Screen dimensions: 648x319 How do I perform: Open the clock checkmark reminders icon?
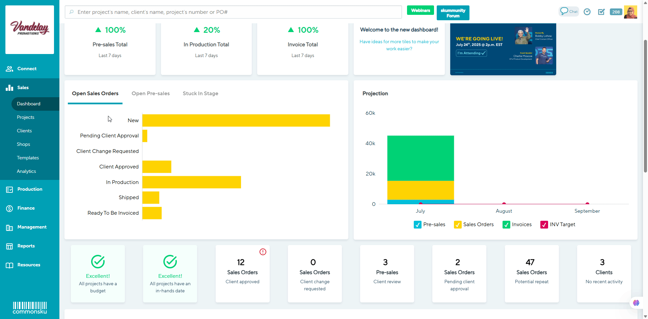coord(587,12)
